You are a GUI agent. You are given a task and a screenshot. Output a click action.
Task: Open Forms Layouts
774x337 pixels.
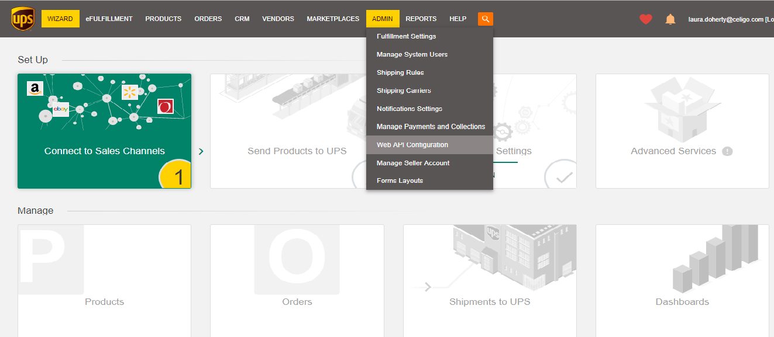tap(429, 180)
